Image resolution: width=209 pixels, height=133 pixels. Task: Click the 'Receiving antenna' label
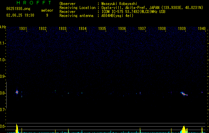point(76,16)
